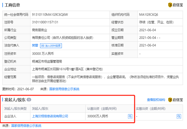Select registration number 310110001157131
187x129 pixels.
coord(45,22)
